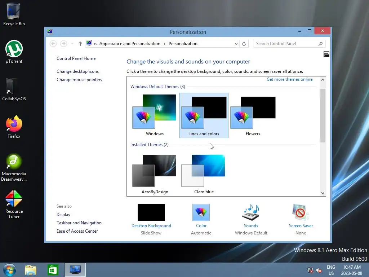
Task: Open Desktop Background settings
Action: click(151, 219)
